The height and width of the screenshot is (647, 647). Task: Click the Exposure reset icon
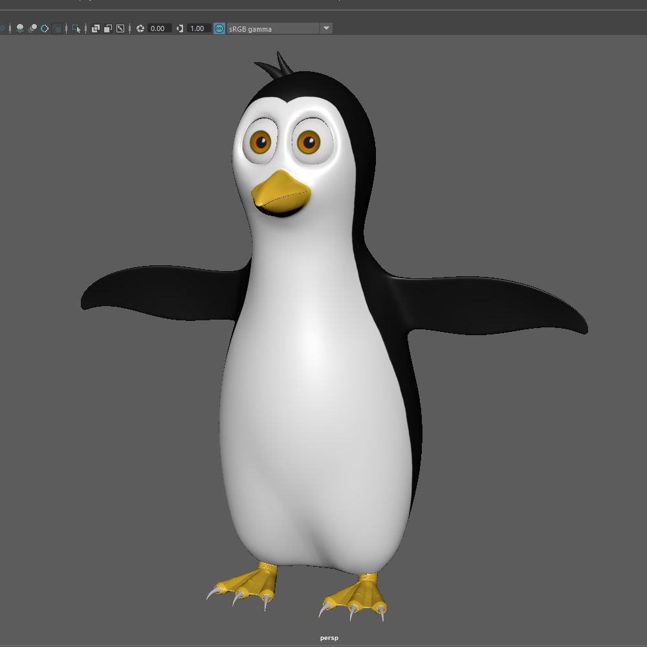(x=140, y=28)
